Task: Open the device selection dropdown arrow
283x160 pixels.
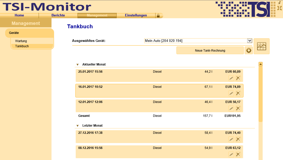Action: point(250,41)
